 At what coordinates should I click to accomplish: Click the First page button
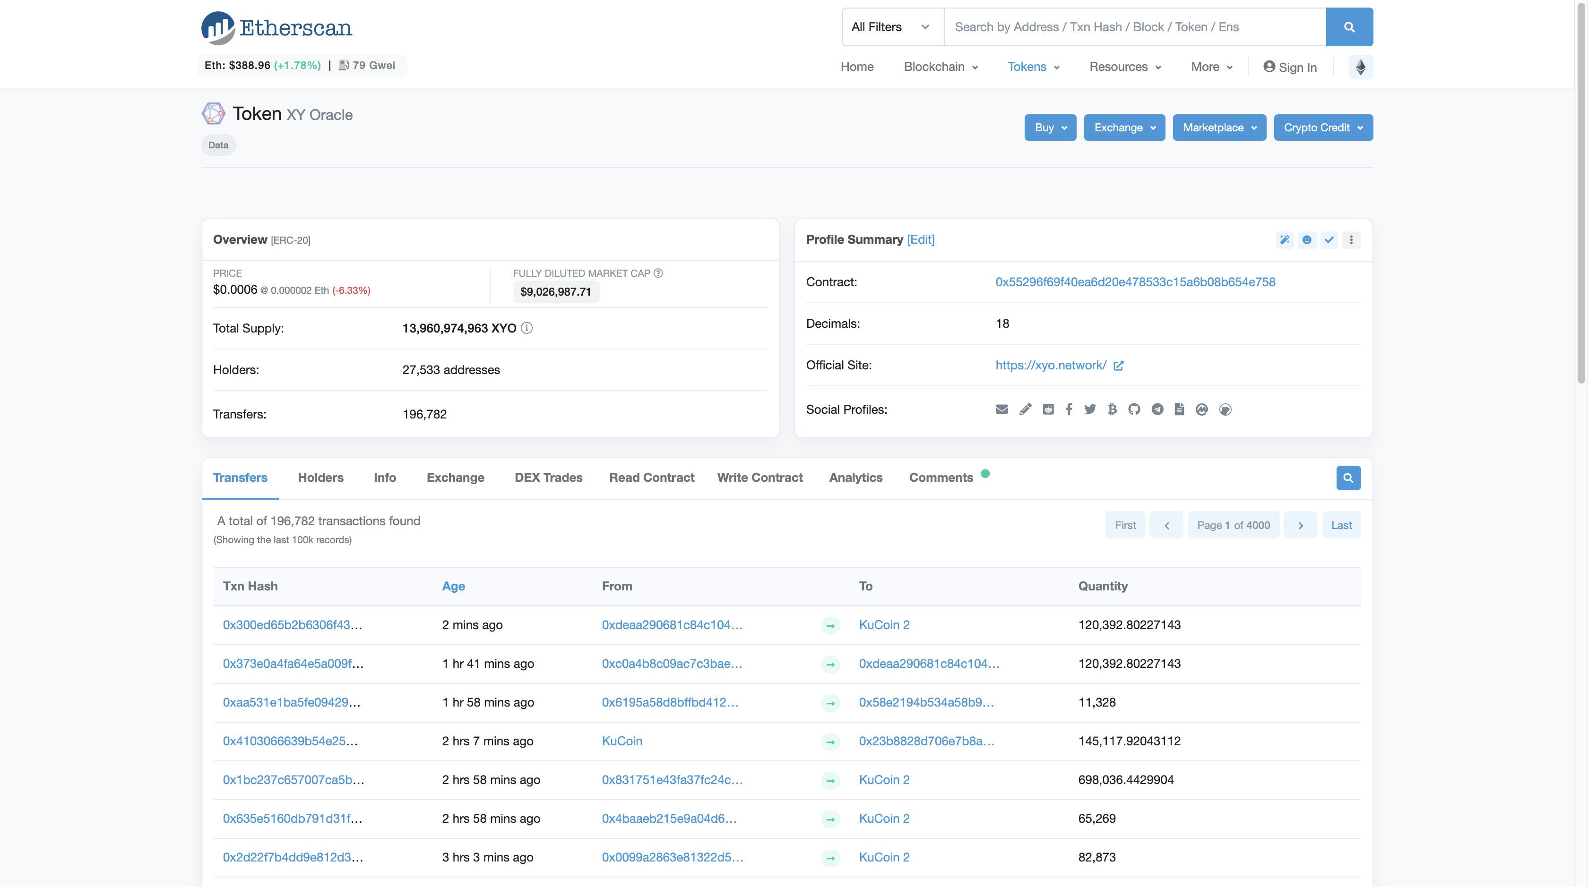(1125, 525)
